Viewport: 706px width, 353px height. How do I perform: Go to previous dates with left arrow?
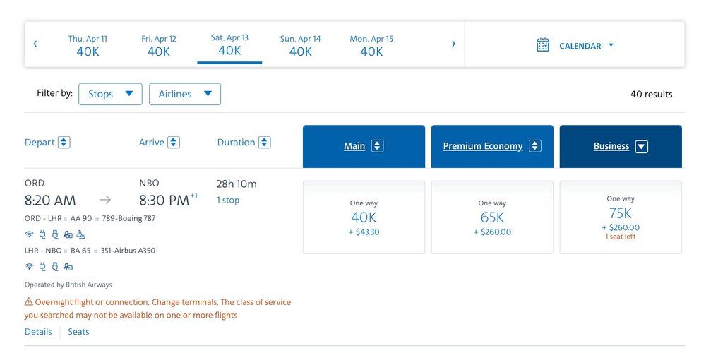coord(35,44)
